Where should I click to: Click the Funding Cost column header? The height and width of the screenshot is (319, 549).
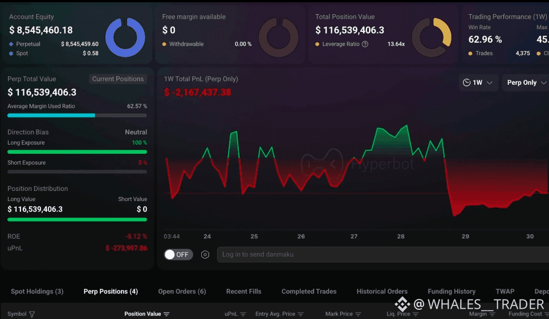click(x=525, y=314)
